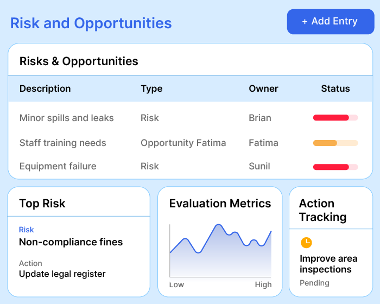Click the Update legal register action
Image resolution: width=380 pixels, height=304 pixels.
pyautogui.click(x=62, y=274)
